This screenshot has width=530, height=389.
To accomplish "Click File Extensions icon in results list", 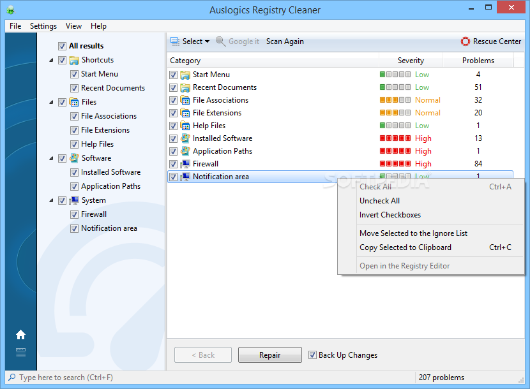I will click(185, 113).
